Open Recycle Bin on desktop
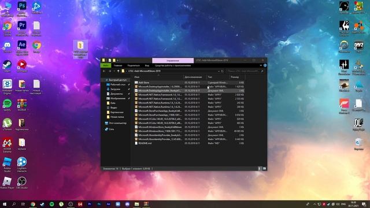 click(x=358, y=144)
